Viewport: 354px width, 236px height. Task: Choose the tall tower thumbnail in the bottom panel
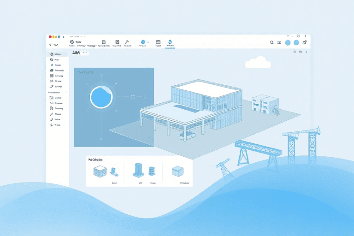[138, 171]
